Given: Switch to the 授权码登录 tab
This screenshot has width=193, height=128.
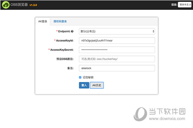Looking at the screenshot, I should (60, 21).
